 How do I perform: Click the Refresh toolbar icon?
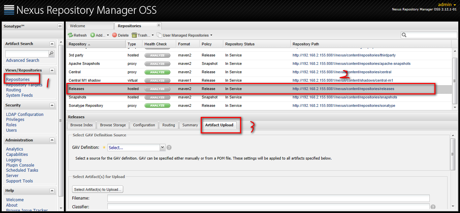coord(70,35)
